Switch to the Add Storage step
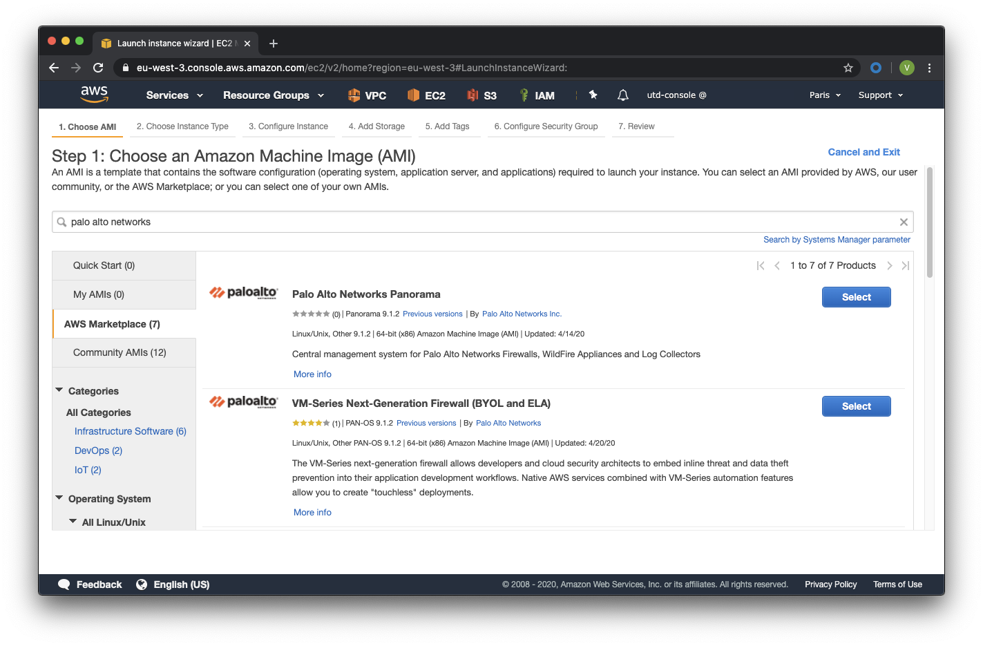This screenshot has width=983, height=646. pos(376,126)
